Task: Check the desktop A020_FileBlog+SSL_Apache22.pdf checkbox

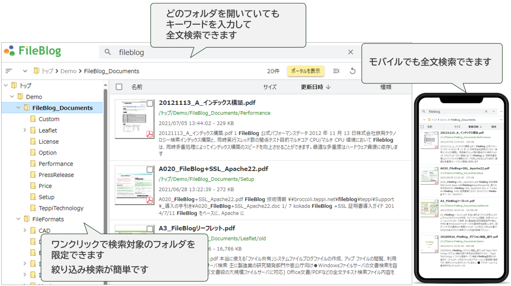Action: point(150,169)
